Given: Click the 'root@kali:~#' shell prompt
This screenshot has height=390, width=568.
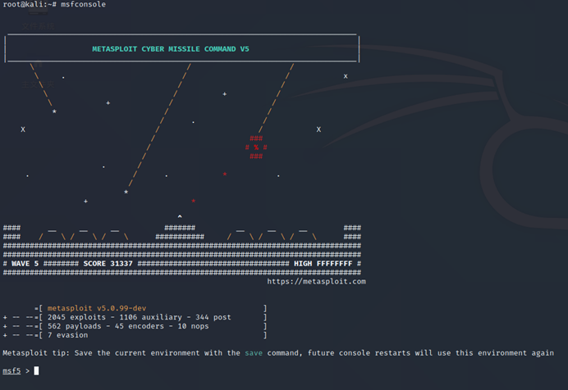Looking at the screenshot, I should pos(30,4).
